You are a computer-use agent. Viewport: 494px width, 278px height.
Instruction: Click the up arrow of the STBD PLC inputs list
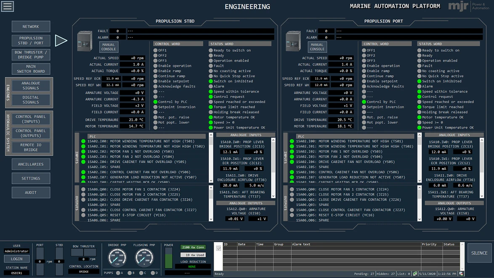(211, 135)
